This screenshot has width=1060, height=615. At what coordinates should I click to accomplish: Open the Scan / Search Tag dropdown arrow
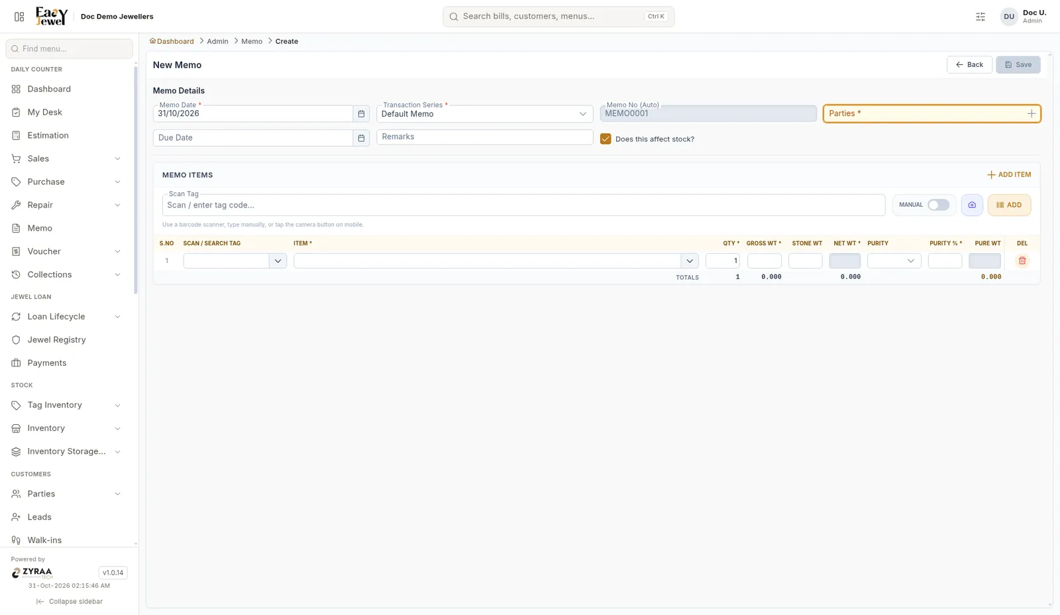click(x=278, y=260)
